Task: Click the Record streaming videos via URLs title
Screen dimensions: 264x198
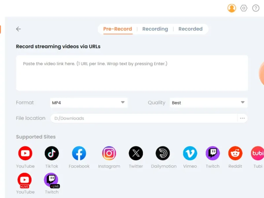Action: click(58, 47)
